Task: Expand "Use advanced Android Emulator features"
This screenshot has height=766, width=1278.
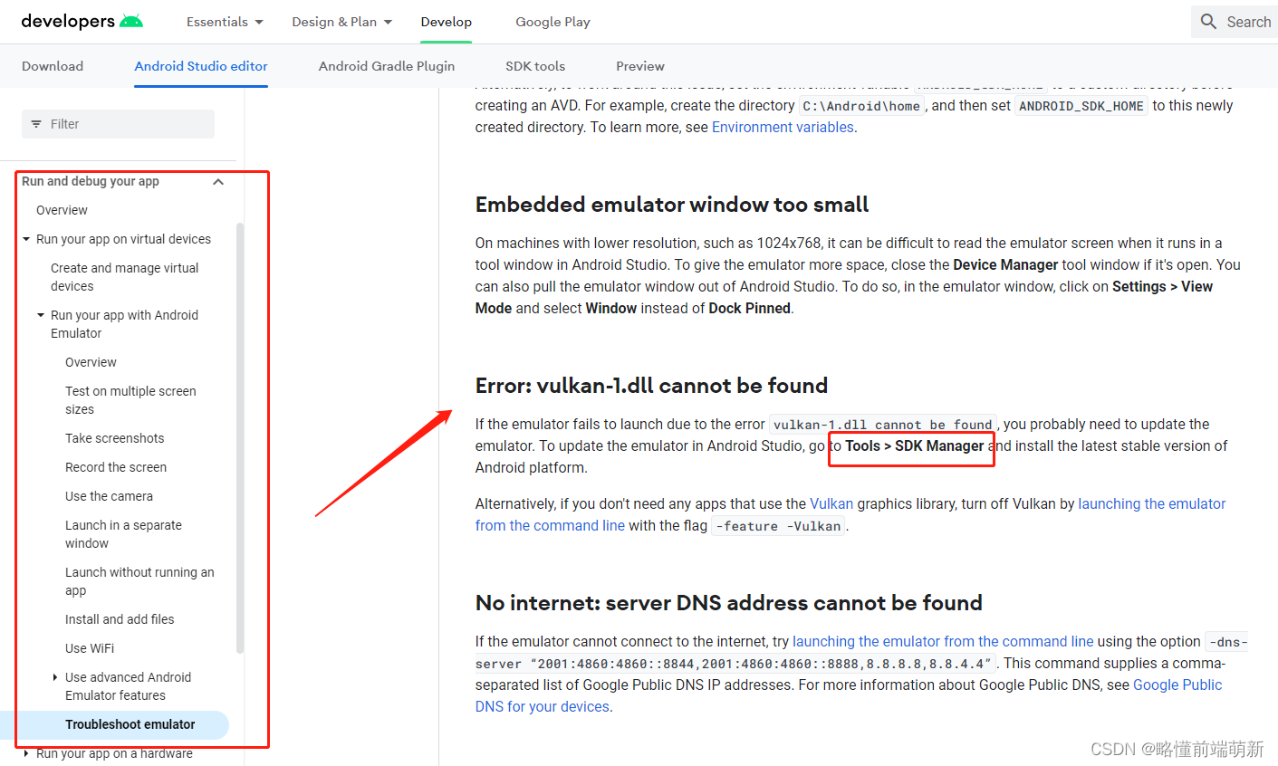Action: [x=54, y=677]
